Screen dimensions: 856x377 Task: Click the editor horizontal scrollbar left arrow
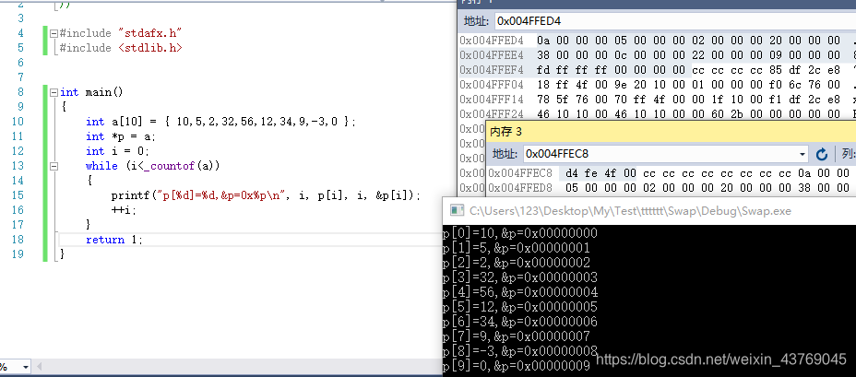(x=39, y=367)
